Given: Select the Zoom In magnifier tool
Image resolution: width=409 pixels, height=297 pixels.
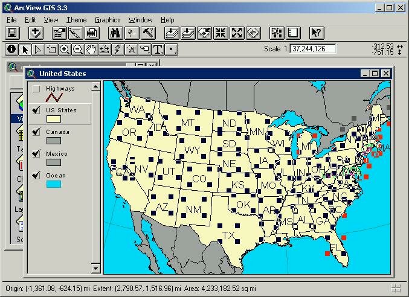Looking at the screenshot, I should [x=65, y=49].
